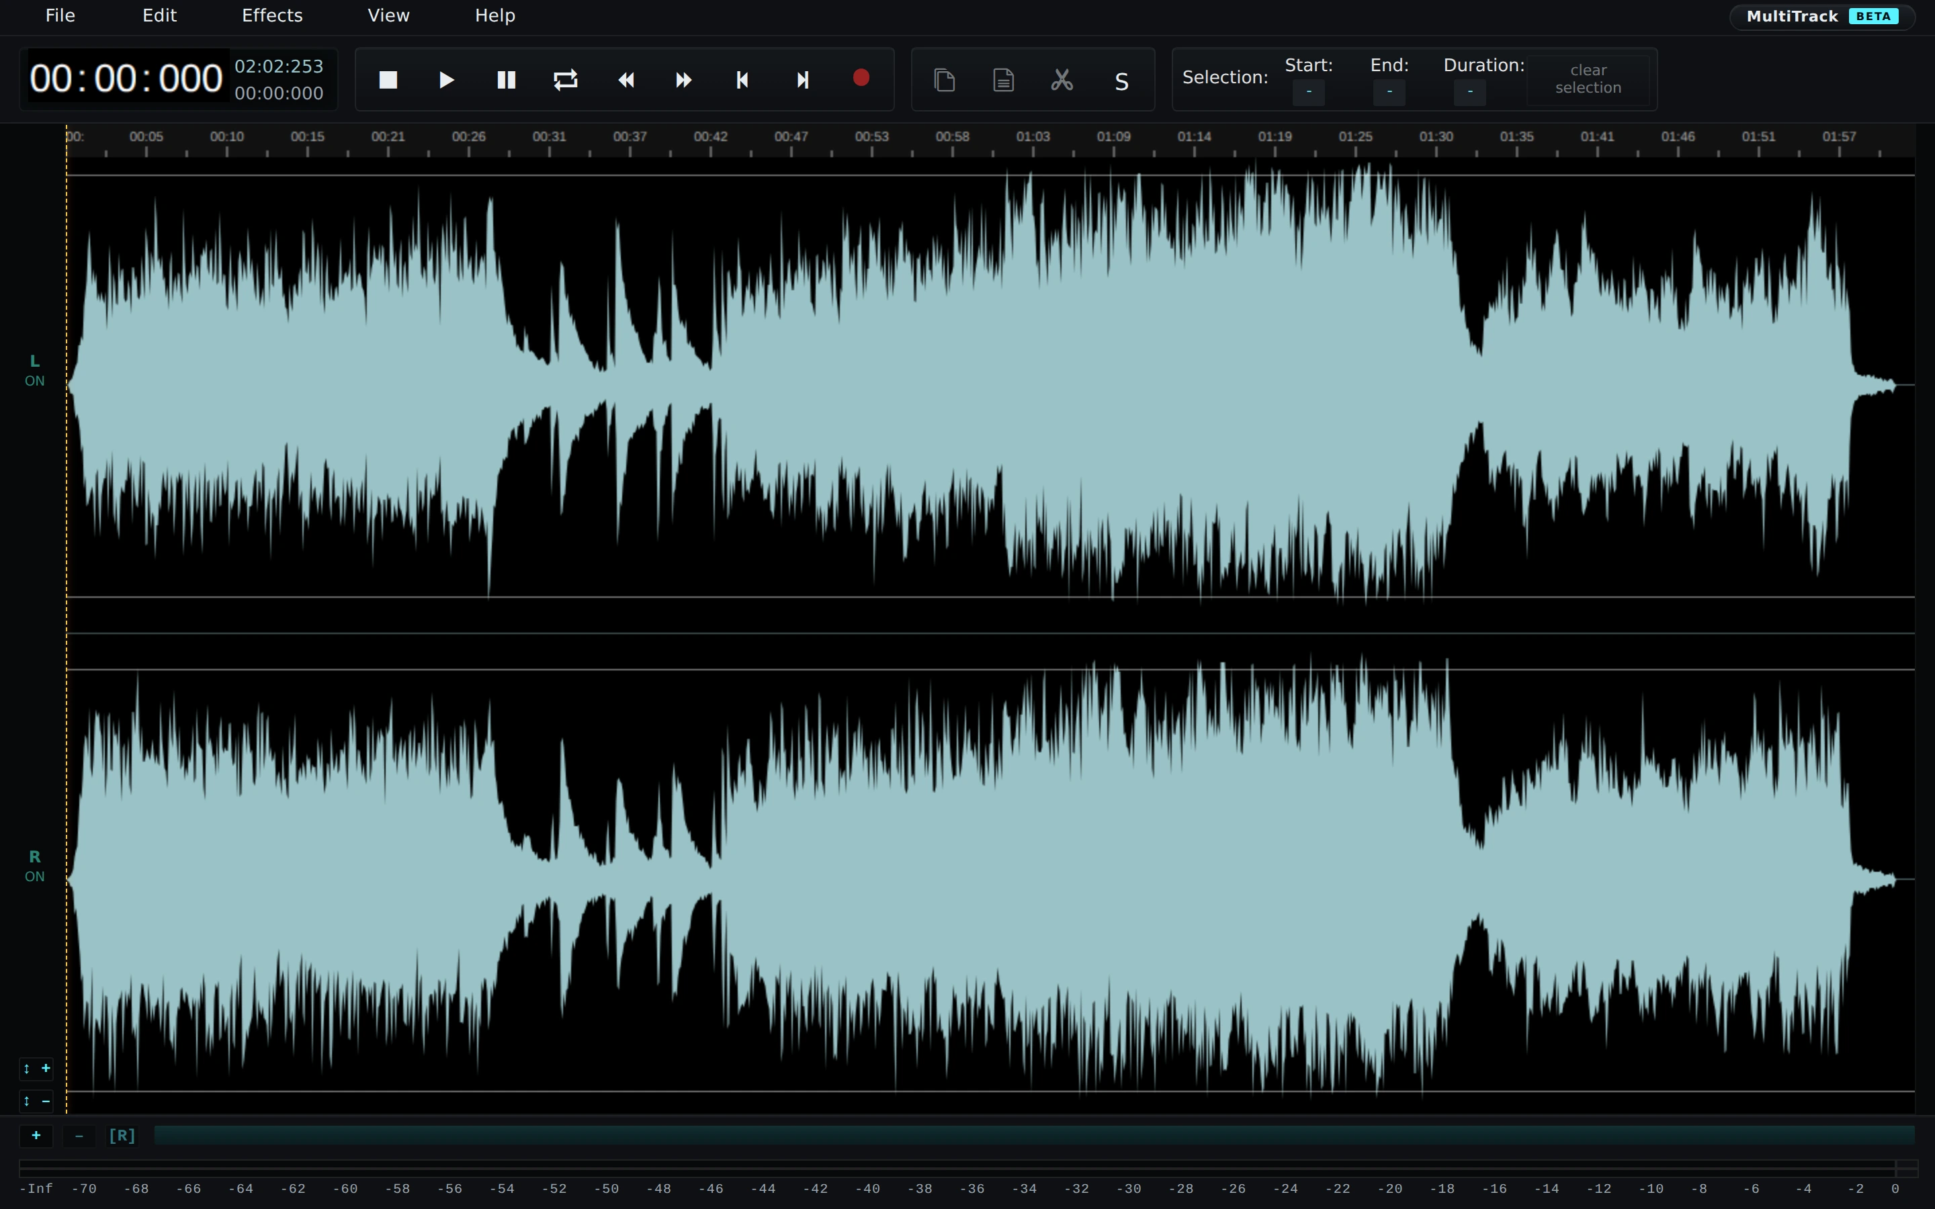Click the Paste icon
The height and width of the screenshot is (1209, 1935).
(x=1004, y=80)
